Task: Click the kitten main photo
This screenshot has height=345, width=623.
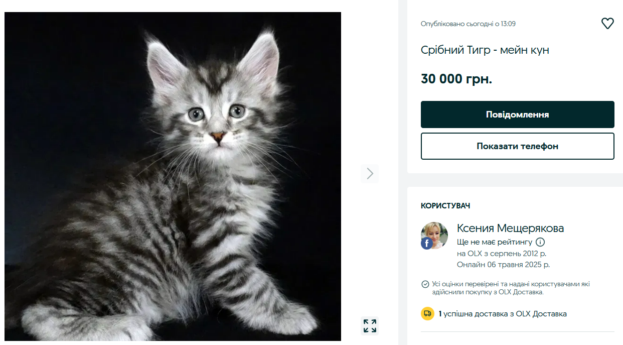Action: coord(173,176)
